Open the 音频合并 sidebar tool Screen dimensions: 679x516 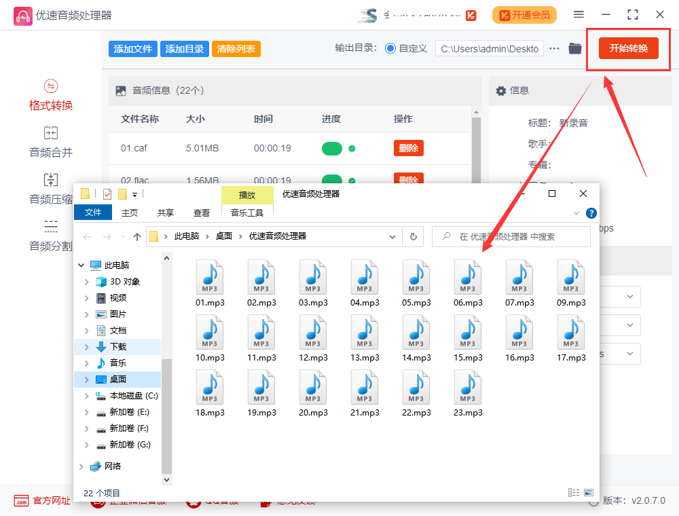pyautogui.click(x=51, y=143)
